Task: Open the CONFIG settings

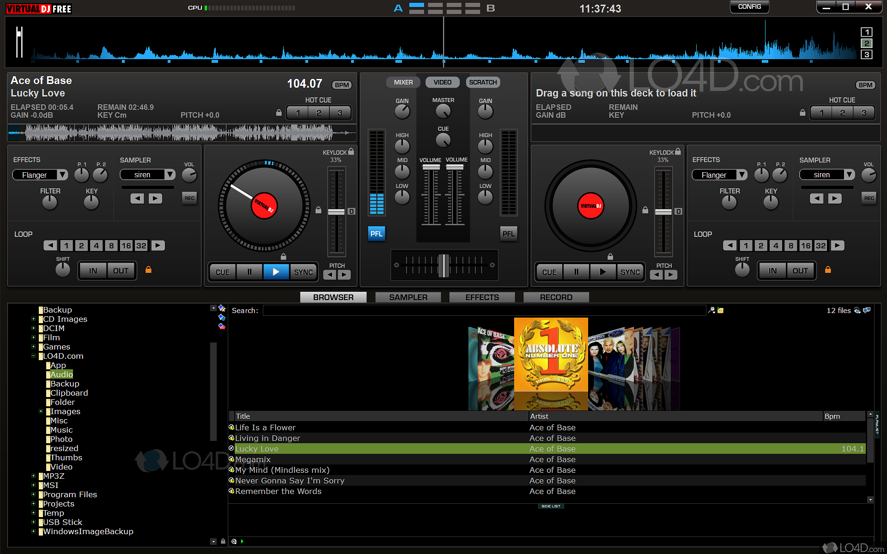Action: click(749, 7)
